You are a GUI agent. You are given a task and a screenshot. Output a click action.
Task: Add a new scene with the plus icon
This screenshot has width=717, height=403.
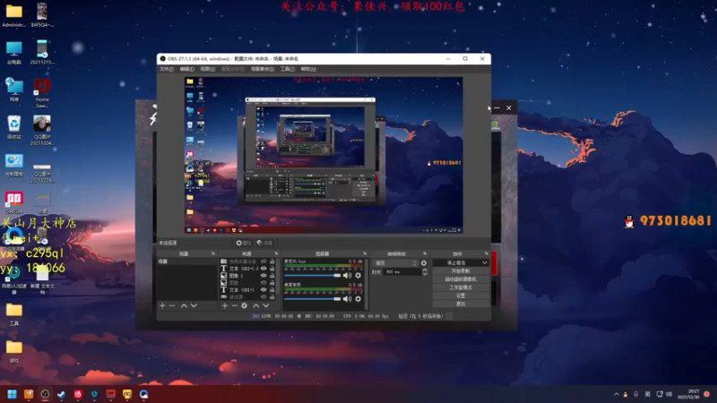[x=162, y=305]
